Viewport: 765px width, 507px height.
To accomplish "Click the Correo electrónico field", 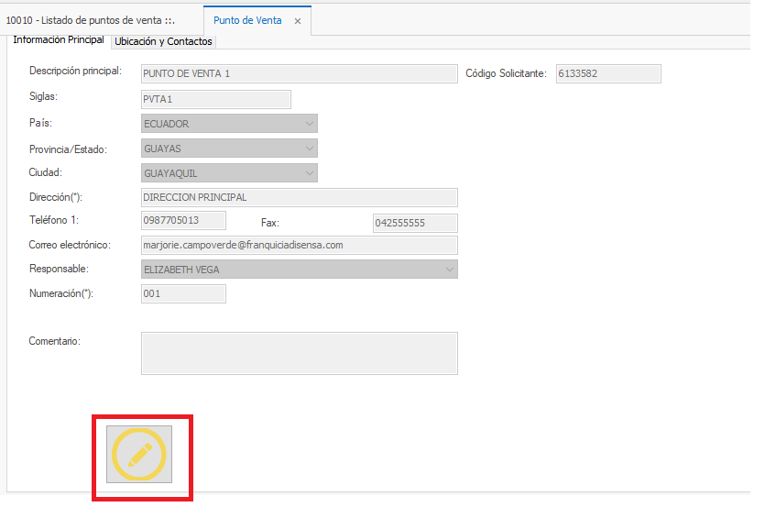I will [299, 245].
